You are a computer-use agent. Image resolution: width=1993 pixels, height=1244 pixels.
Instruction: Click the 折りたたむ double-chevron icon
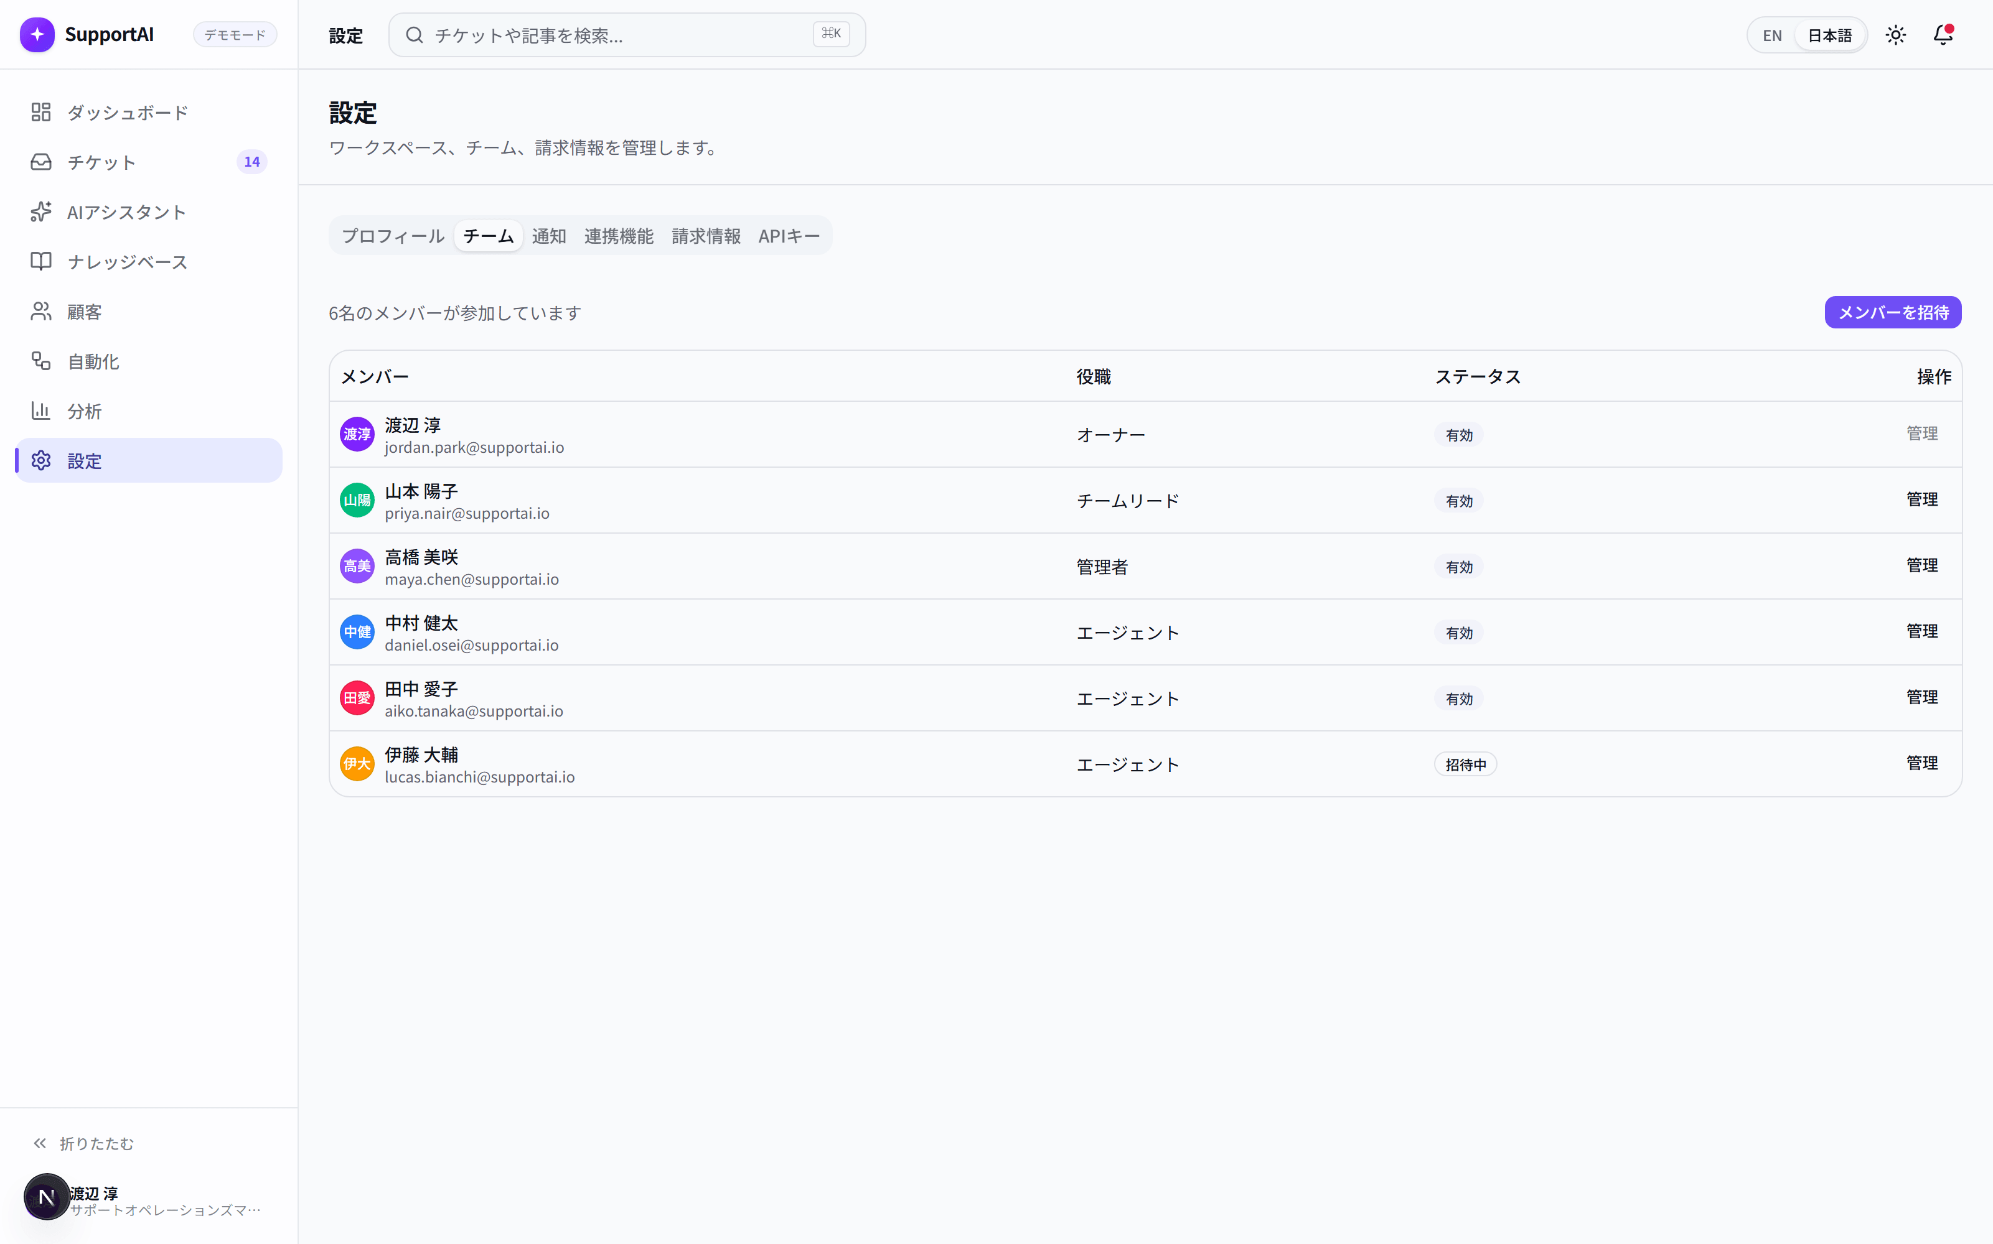pyautogui.click(x=39, y=1144)
